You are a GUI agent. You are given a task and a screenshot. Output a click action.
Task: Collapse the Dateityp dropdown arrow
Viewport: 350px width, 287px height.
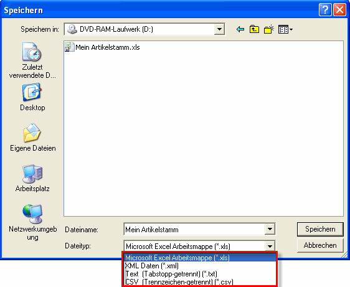tap(270, 247)
